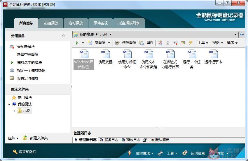Click 指定一个播放热键 link
Screen dimensions: 248x161
(x=31, y=71)
